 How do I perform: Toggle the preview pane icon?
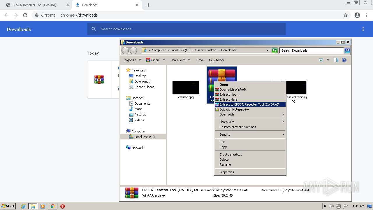(336, 60)
